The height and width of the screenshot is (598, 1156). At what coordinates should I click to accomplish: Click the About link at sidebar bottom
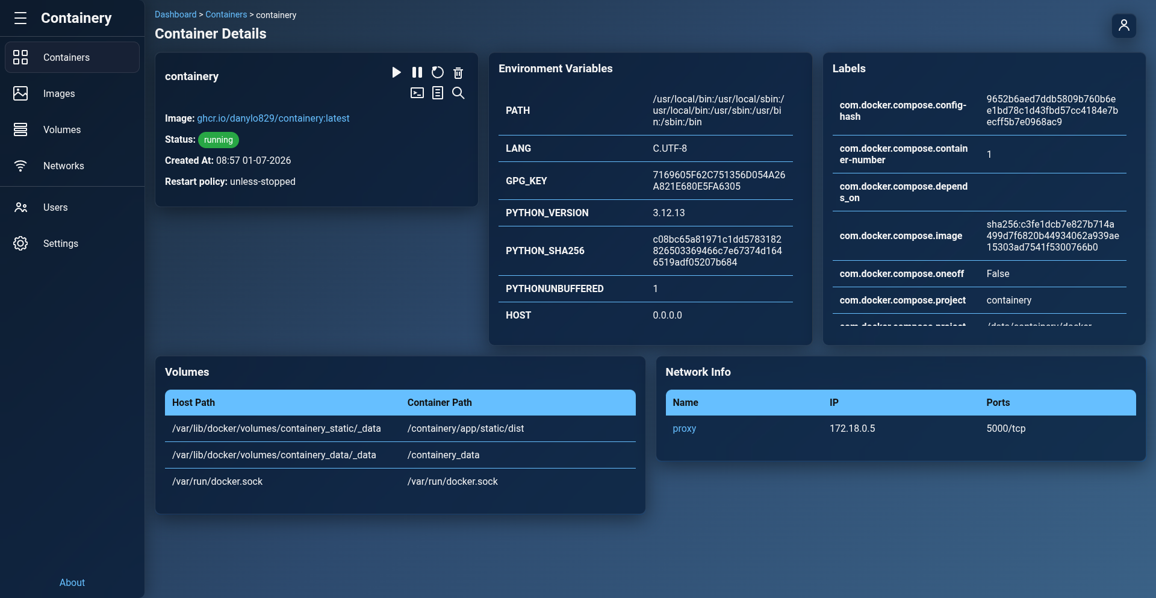[72, 582]
